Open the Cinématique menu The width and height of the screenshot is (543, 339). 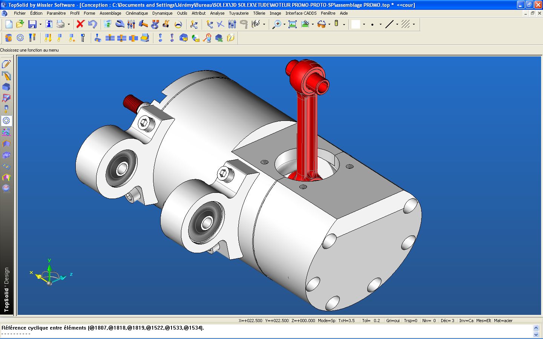point(137,13)
